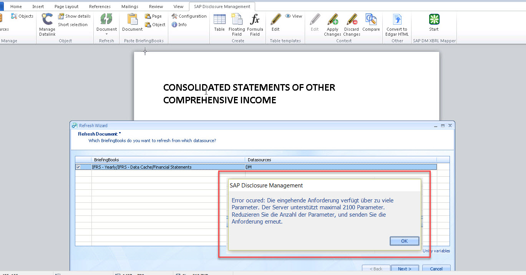Open the Configuration settings
This screenshot has height=275, width=526.
(x=189, y=16)
